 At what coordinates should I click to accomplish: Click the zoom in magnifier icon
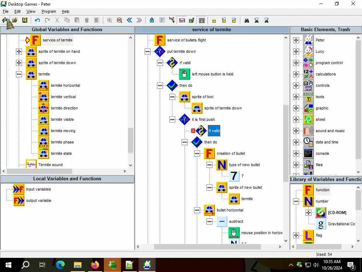click(110, 20)
